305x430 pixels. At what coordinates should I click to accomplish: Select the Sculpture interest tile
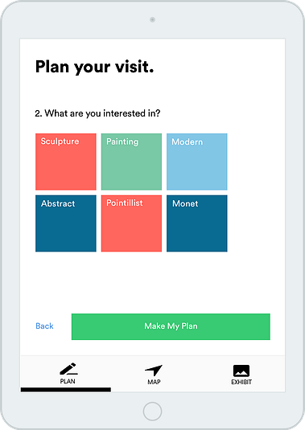pos(66,162)
